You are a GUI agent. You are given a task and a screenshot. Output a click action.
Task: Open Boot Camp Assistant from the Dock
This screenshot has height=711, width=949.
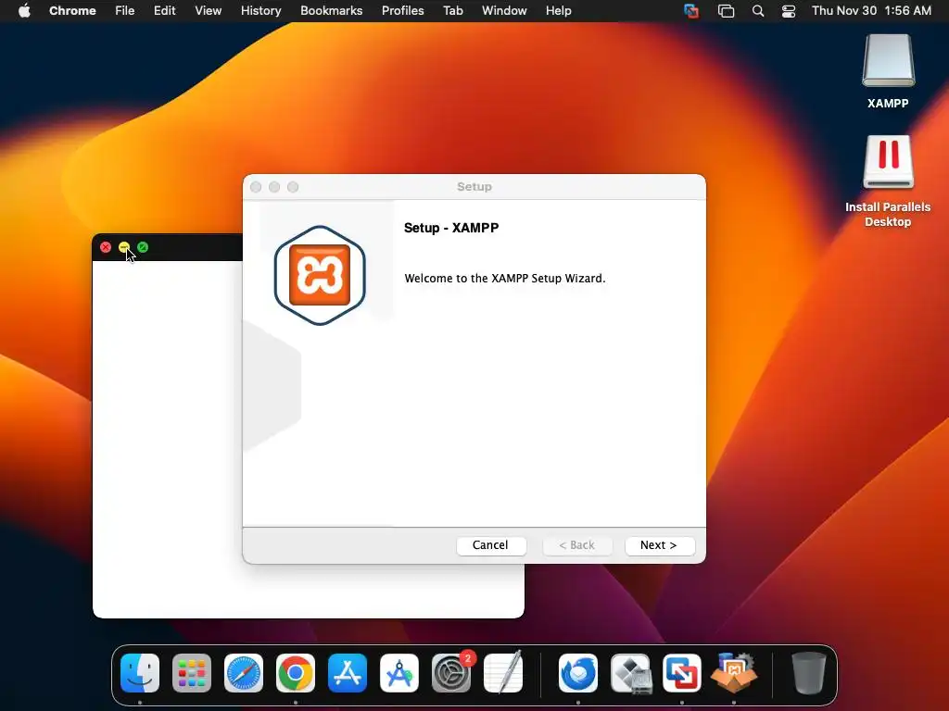(x=630, y=673)
